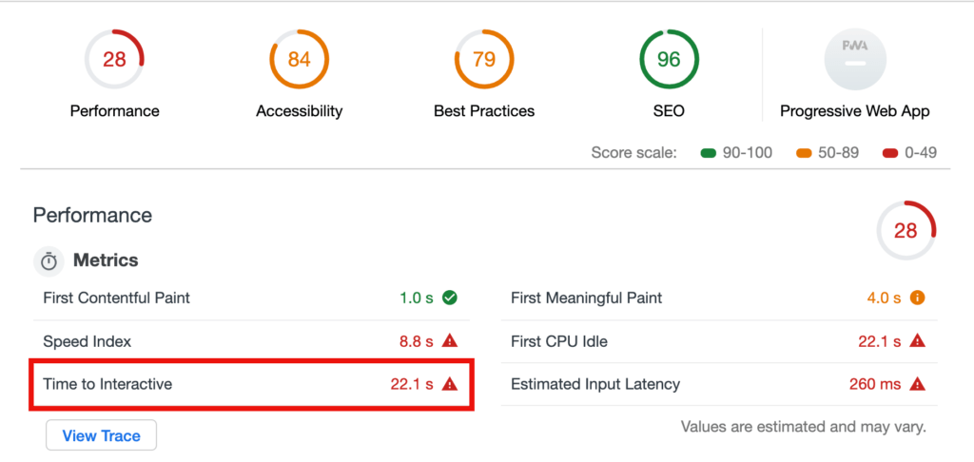This screenshot has height=462, width=974.
Task: Click the warning triangle for Estimated Input Latency
Action: tap(917, 384)
